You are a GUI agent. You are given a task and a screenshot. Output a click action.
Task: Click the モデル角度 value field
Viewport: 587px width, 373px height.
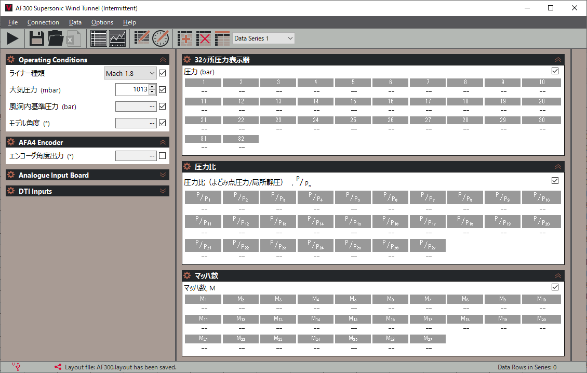pyautogui.click(x=136, y=123)
